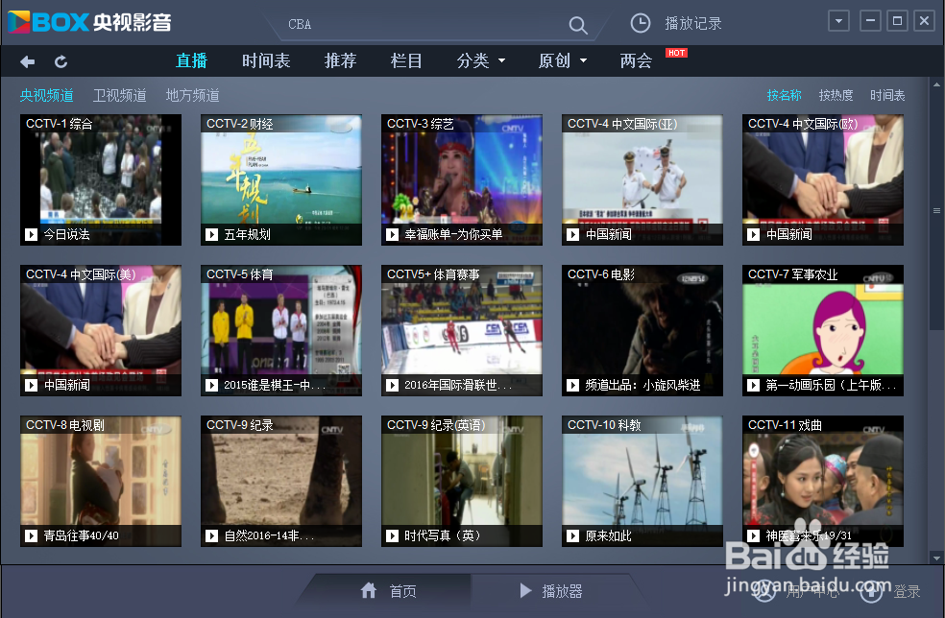The height and width of the screenshot is (618, 945).
Task: Click the CBox 央视影音 logo
Action: [90, 22]
